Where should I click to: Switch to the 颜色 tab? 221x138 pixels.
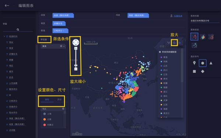[x=47, y=100]
